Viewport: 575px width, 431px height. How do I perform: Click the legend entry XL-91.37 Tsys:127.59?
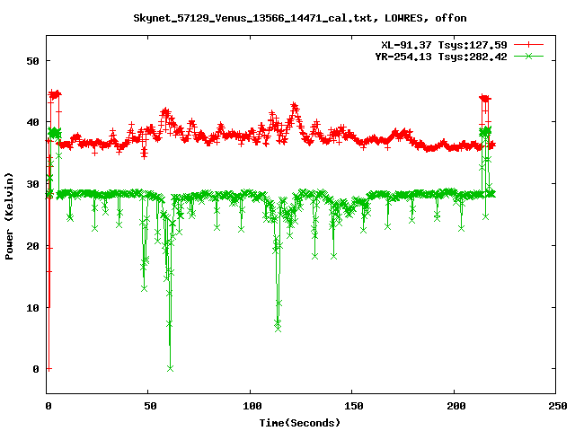coord(444,45)
